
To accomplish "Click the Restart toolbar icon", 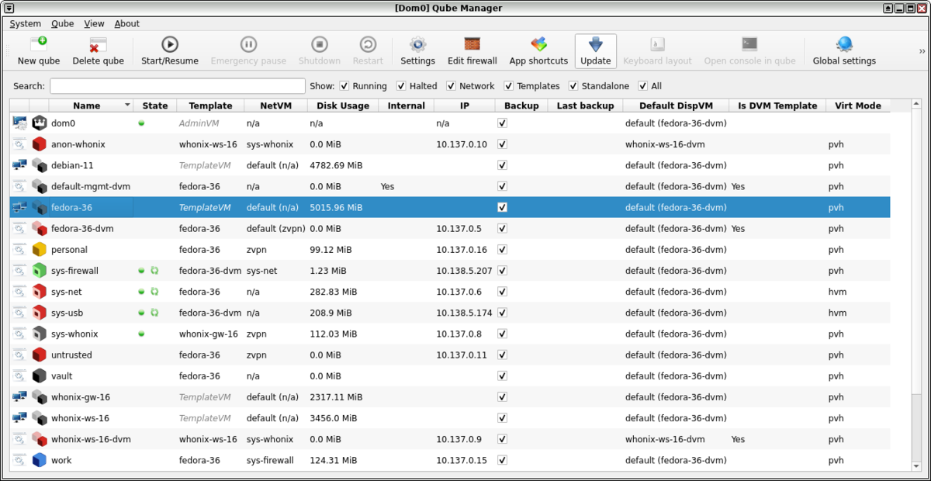I will pyautogui.click(x=368, y=45).
